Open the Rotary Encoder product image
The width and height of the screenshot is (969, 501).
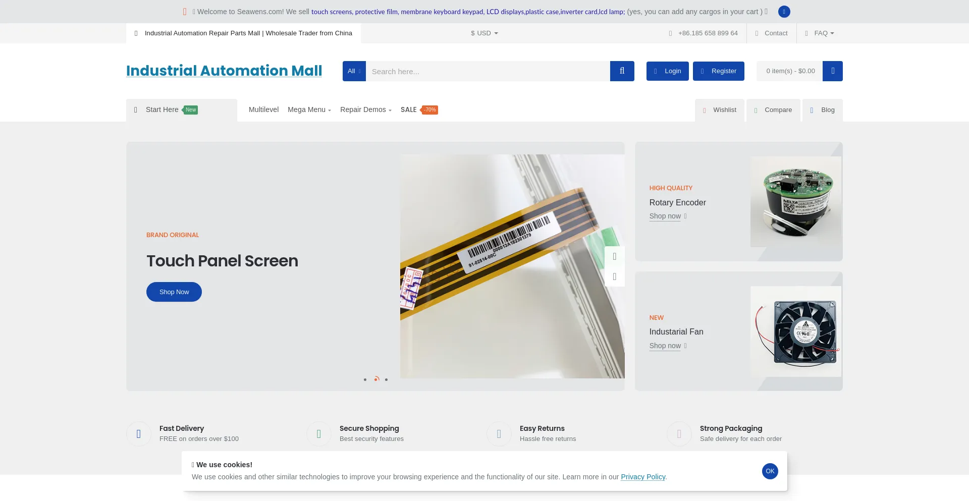(x=796, y=202)
